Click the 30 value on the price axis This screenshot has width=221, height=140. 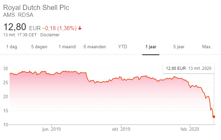point(5,68)
